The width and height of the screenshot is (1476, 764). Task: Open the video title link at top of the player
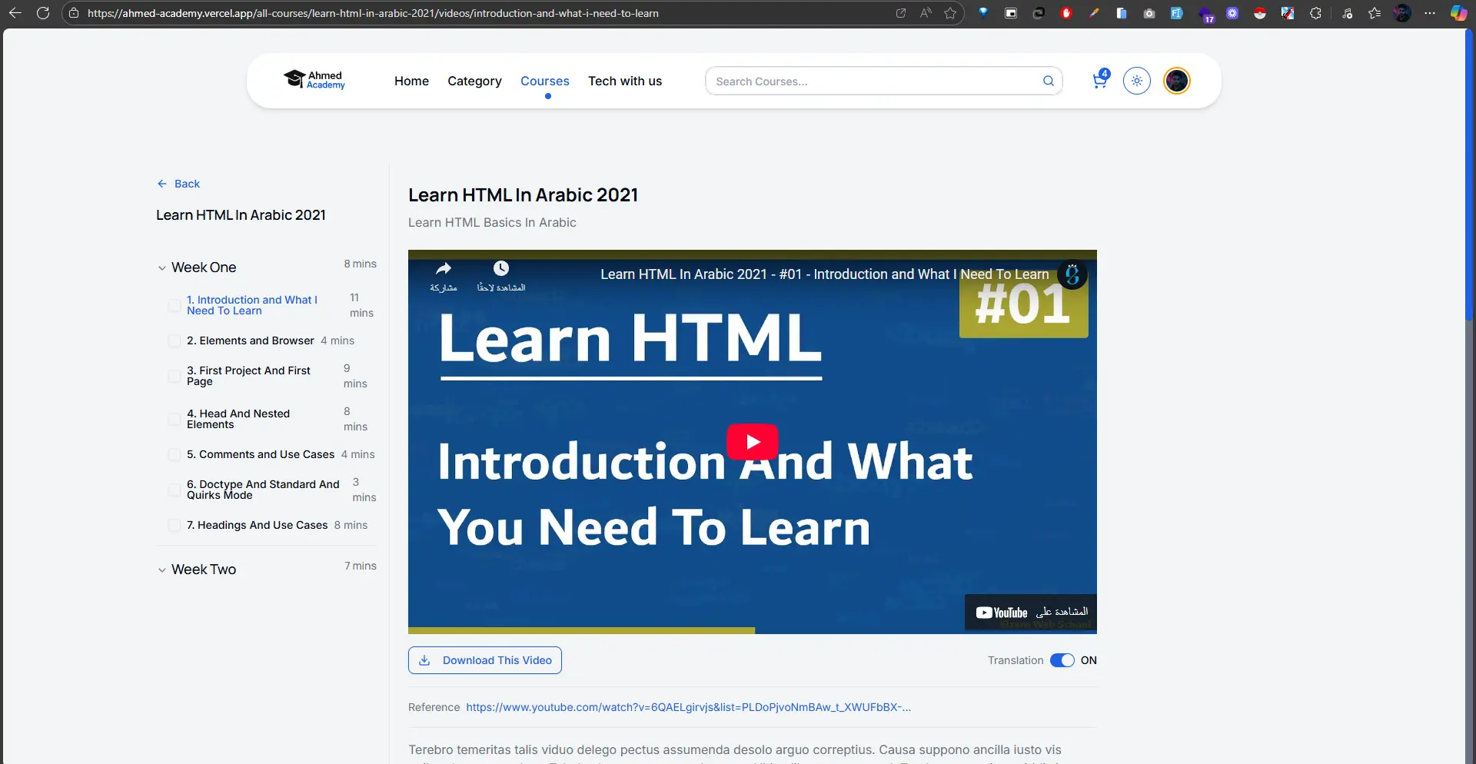click(x=824, y=274)
